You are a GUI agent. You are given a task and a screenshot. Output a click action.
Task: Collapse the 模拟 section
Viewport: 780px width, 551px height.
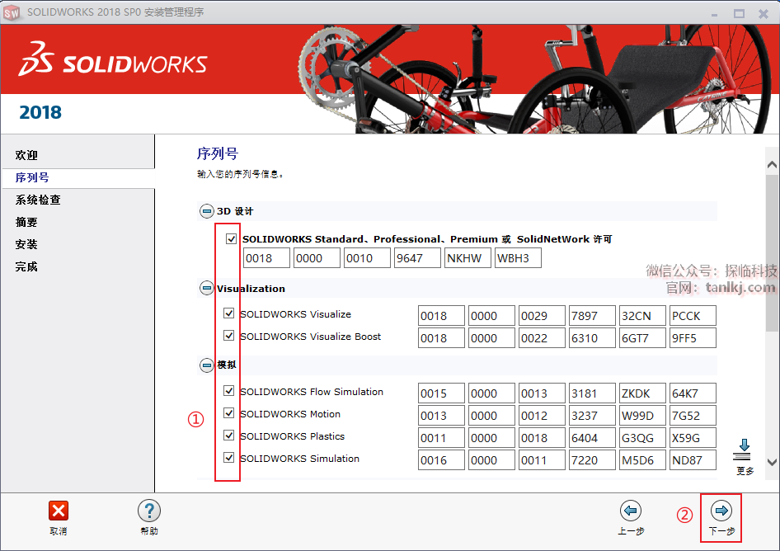point(206,365)
